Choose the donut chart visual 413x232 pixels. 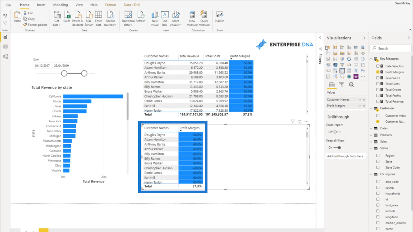(349, 59)
